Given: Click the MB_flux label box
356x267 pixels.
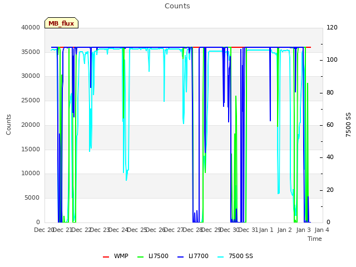Looking at the screenshot, I should (x=61, y=23).
